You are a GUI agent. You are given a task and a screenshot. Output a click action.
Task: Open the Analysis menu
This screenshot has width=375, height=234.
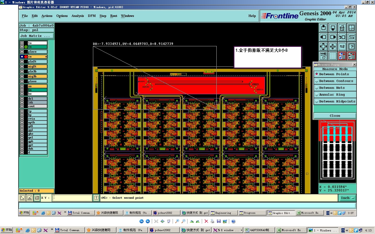(78, 16)
